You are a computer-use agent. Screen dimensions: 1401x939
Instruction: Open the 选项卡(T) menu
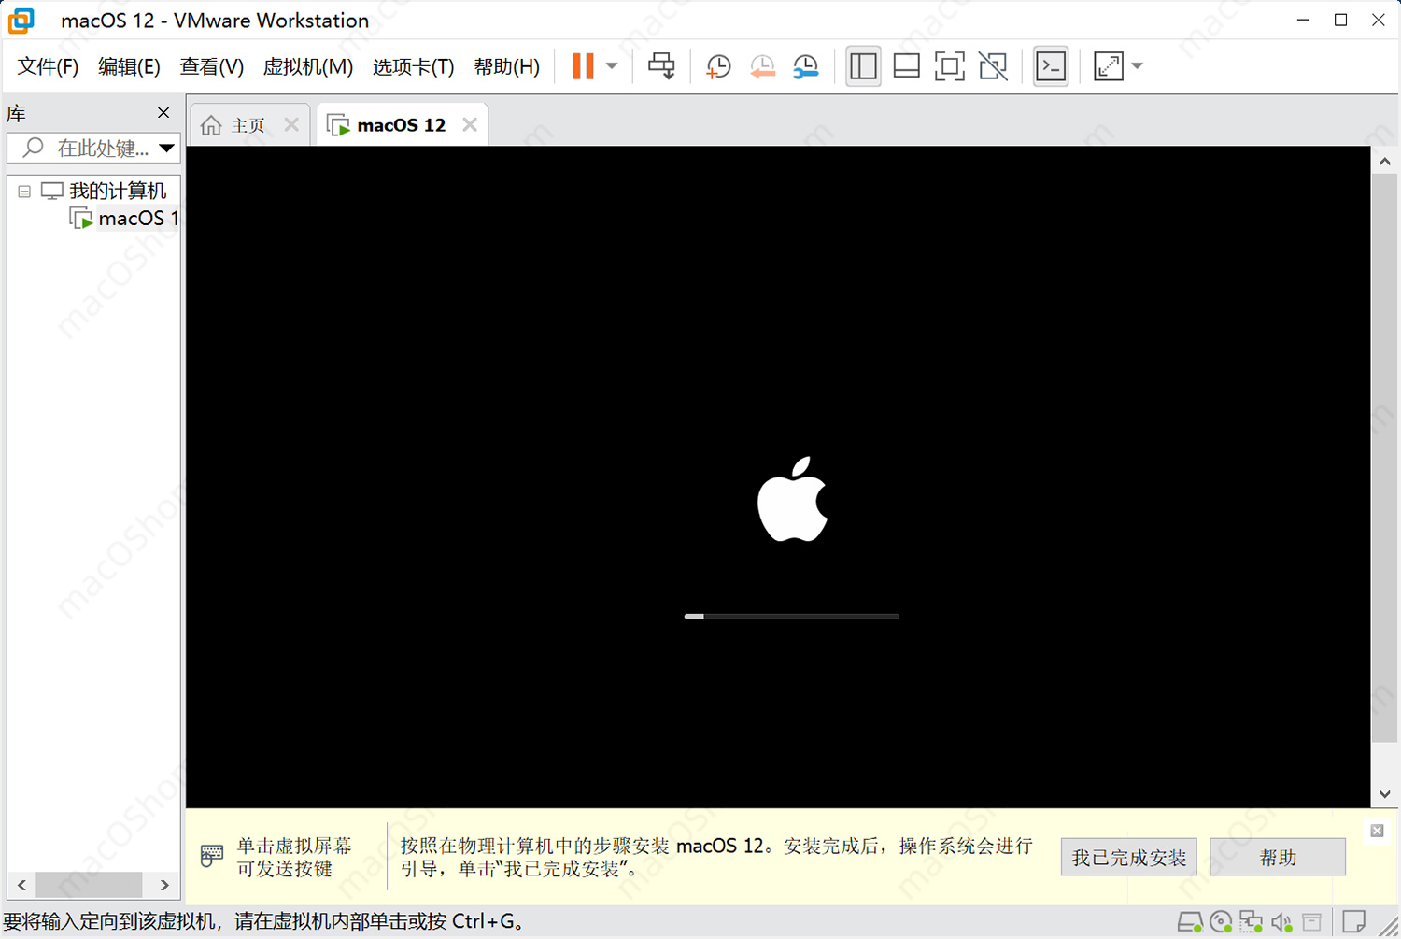coord(413,66)
